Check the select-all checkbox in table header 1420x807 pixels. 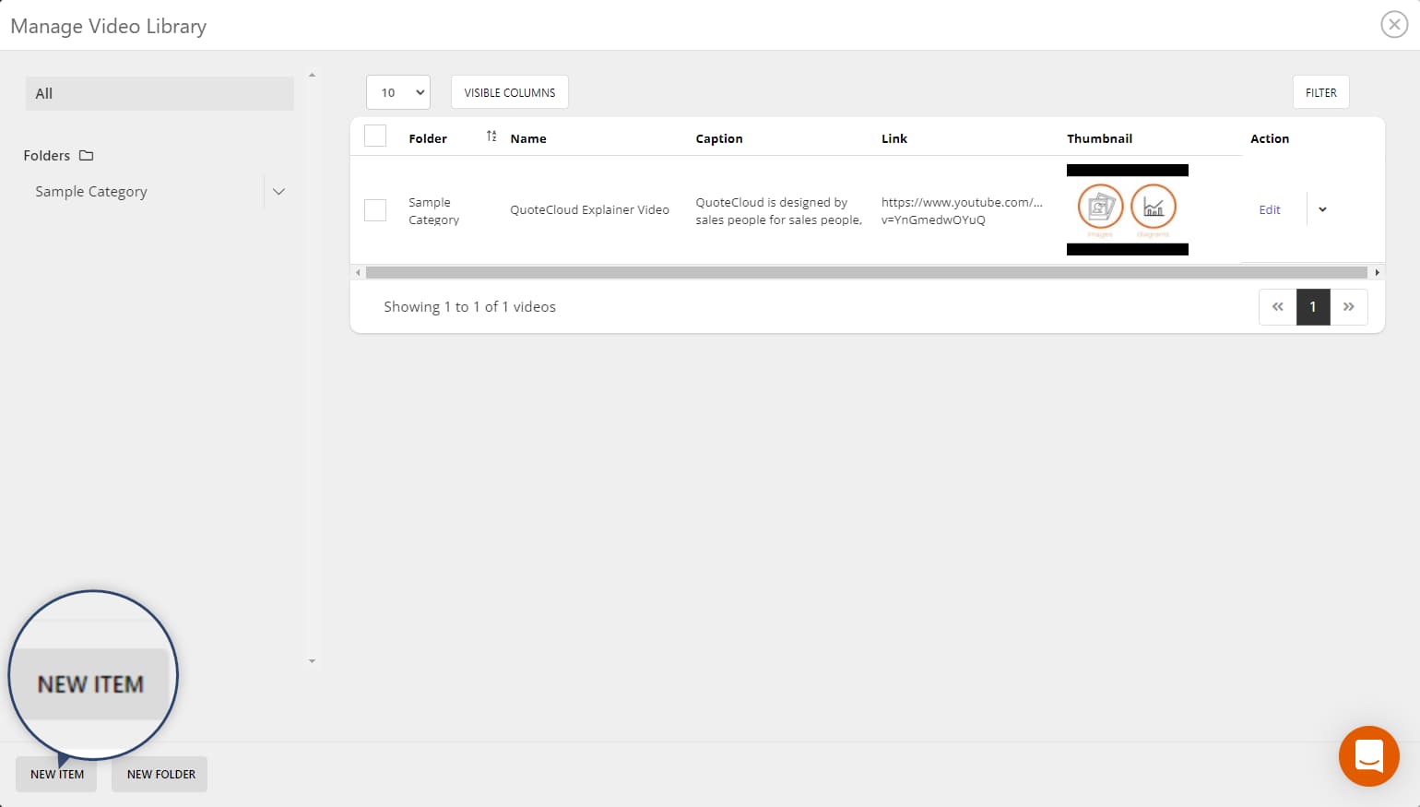(375, 135)
